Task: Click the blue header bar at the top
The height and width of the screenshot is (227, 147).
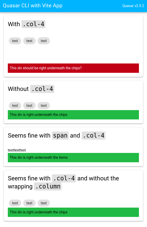Action: (x=73, y=6)
